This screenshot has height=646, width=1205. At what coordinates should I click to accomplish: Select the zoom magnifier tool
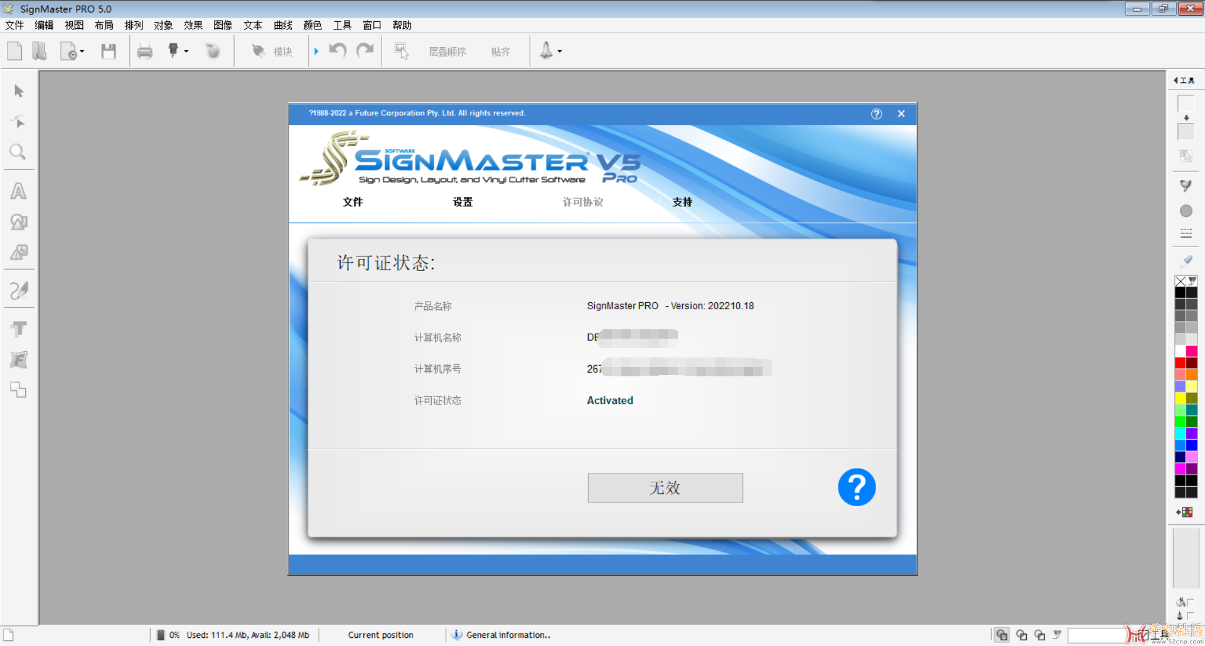(x=18, y=152)
